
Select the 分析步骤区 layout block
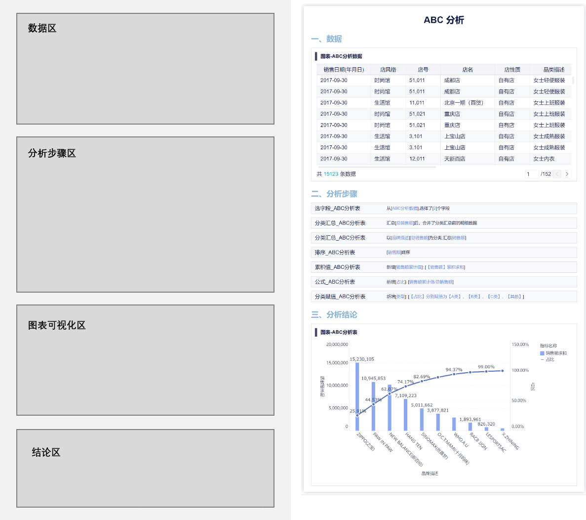pyautogui.click(x=145, y=215)
